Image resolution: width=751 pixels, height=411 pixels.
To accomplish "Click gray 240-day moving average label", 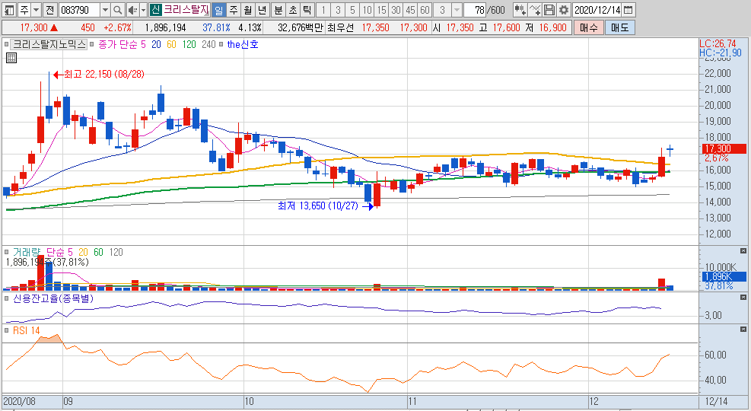I will (x=208, y=45).
